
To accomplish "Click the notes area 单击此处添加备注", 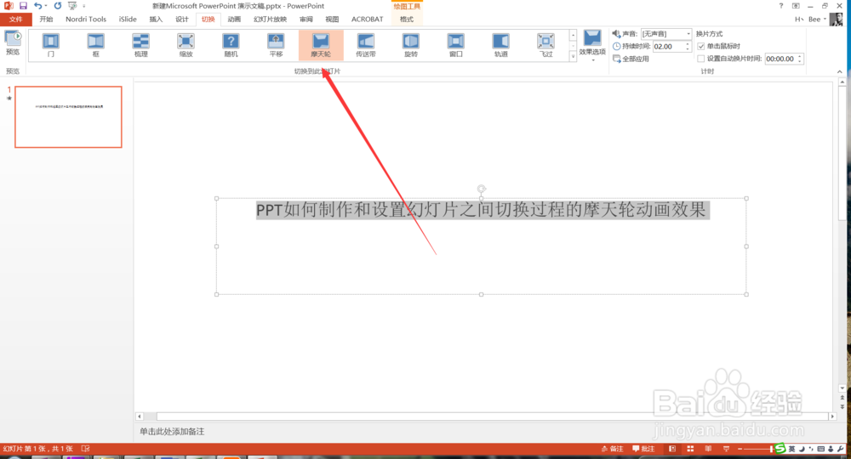I will point(172,431).
